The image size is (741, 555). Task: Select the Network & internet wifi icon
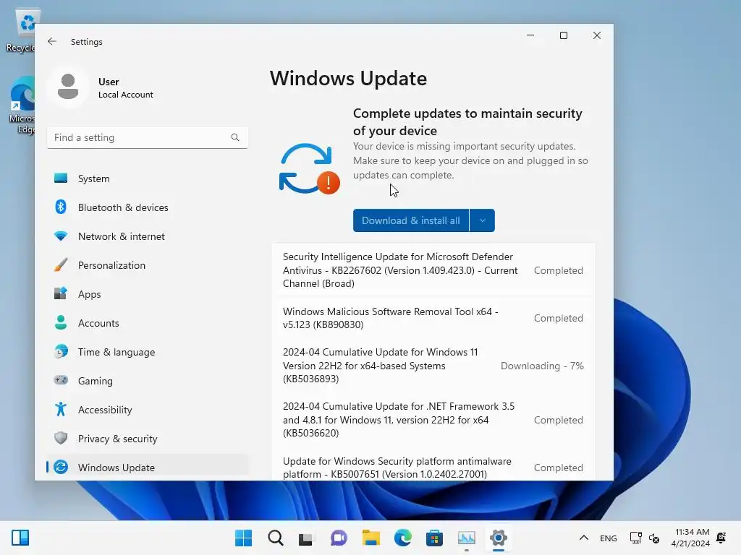pos(61,236)
